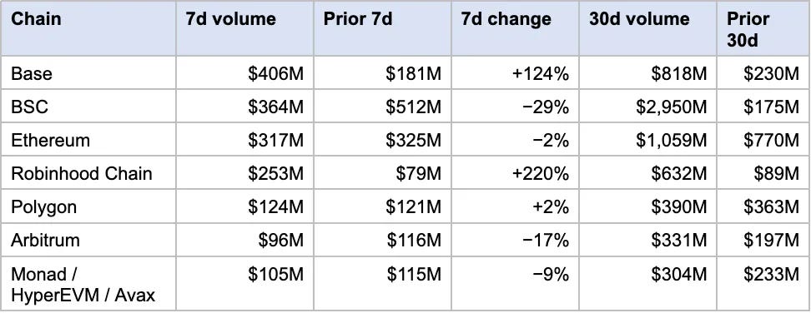Click Polygon's $121M prior 7d cell
Screen dimensions: 811x313
(382, 206)
